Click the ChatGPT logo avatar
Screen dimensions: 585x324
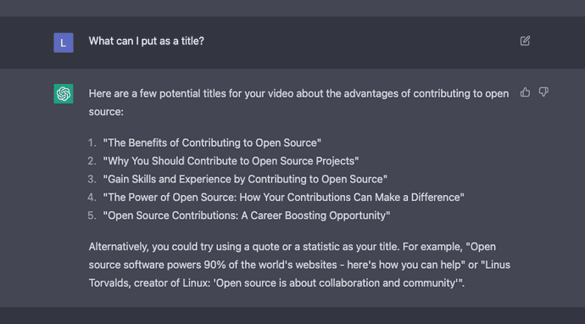[x=64, y=93]
